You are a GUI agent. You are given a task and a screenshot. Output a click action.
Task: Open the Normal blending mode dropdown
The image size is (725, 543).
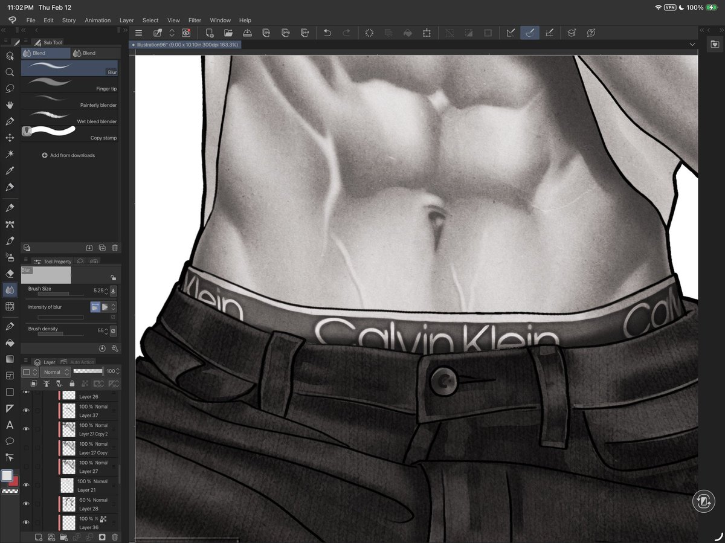click(56, 372)
